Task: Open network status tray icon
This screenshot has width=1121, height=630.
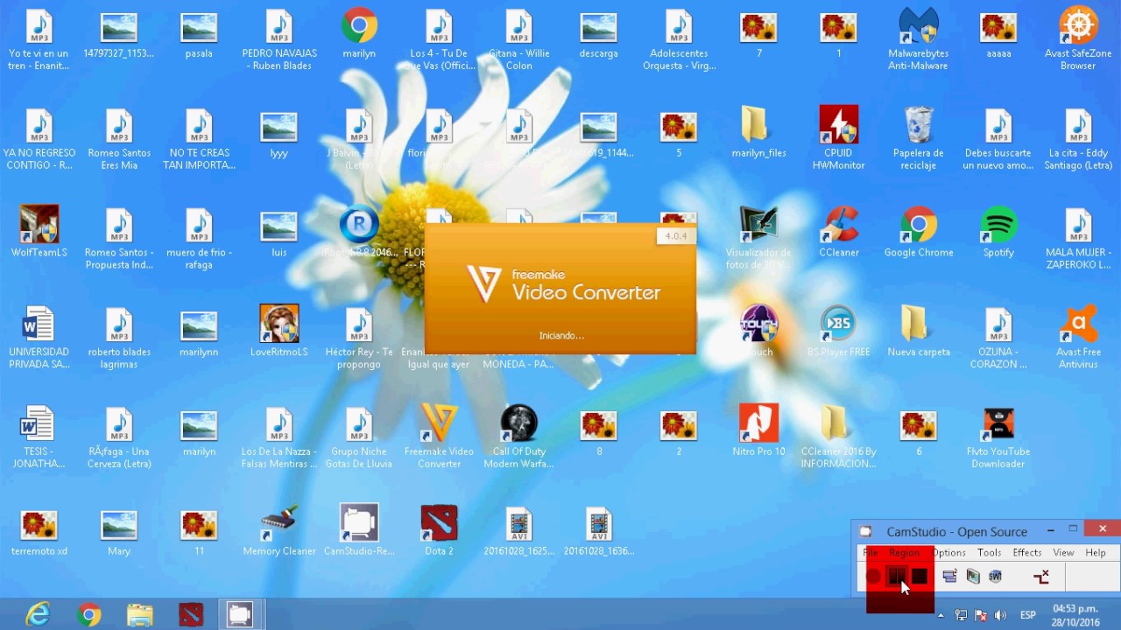Action: [961, 615]
